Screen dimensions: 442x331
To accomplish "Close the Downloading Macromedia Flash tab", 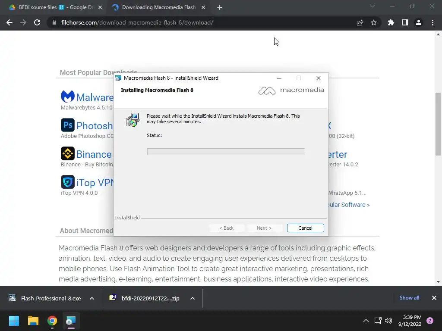I will tap(203, 7).
